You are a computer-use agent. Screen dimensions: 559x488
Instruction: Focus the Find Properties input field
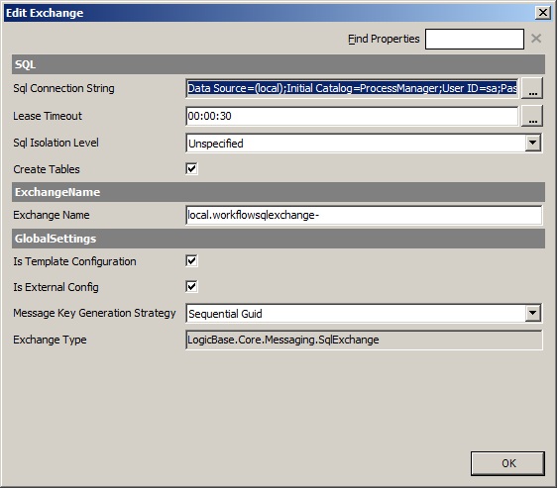coord(475,39)
